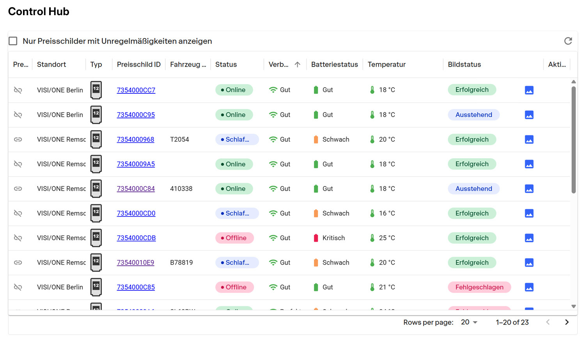The height and width of the screenshot is (358, 585).
Task: Open image preview for tag 7354000CC7
Action: (x=529, y=90)
